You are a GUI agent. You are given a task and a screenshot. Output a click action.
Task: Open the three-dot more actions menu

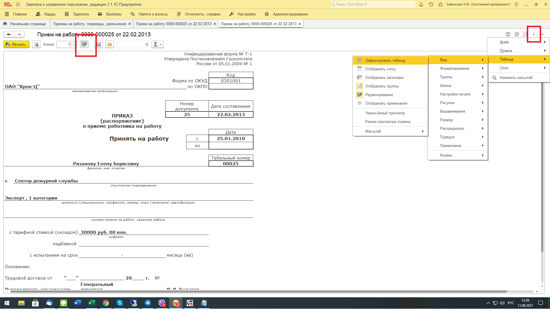534,34
